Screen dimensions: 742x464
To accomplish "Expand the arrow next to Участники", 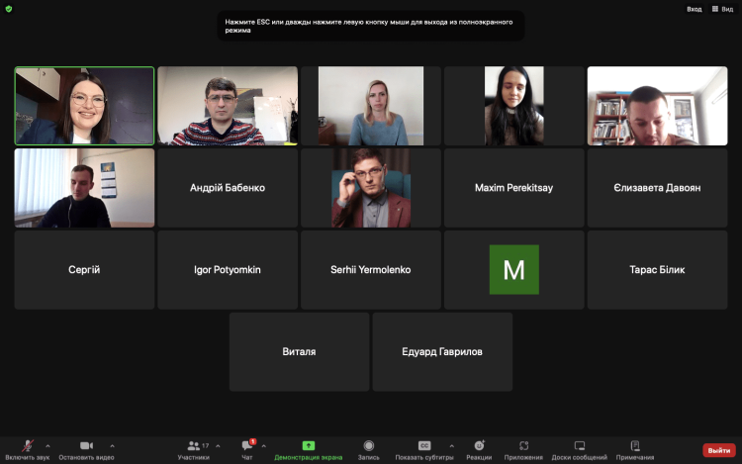I will point(218,446).
